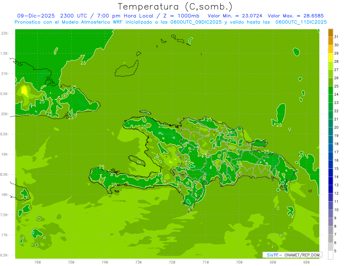Click the legend value '10'

pos(337,210)
